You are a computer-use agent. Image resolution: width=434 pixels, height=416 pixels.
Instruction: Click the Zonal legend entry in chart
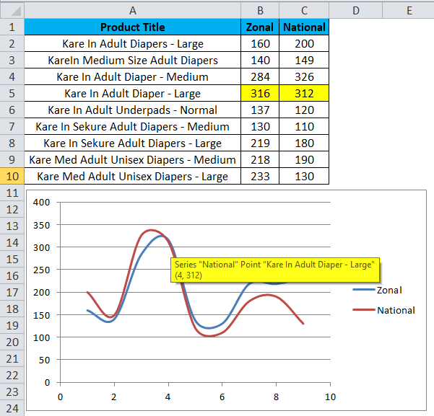(x=377, y=290)
